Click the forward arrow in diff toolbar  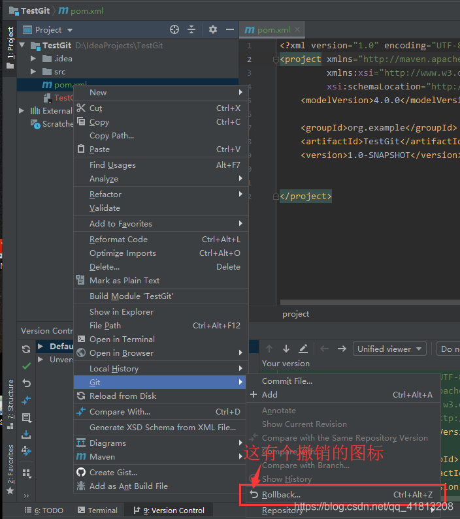click(342, 349)
